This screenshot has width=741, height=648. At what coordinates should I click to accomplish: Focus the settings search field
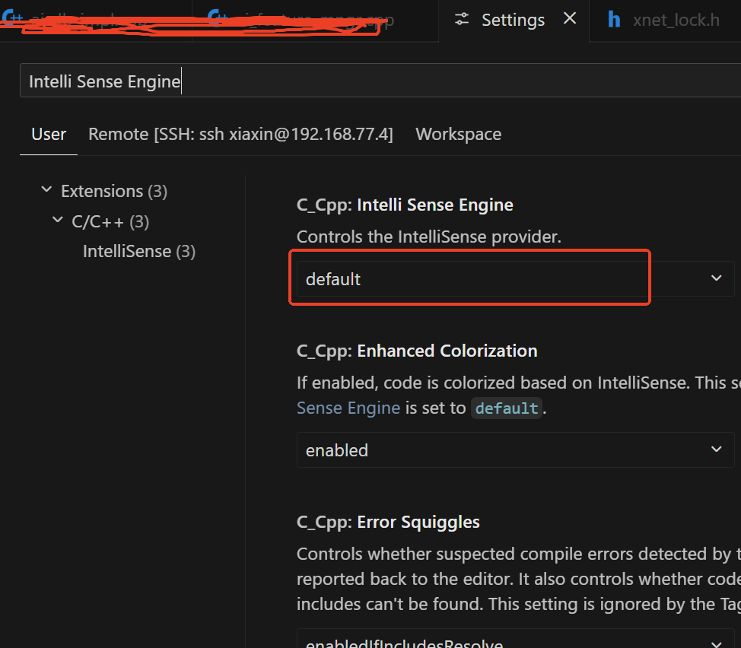coord(380,81)
